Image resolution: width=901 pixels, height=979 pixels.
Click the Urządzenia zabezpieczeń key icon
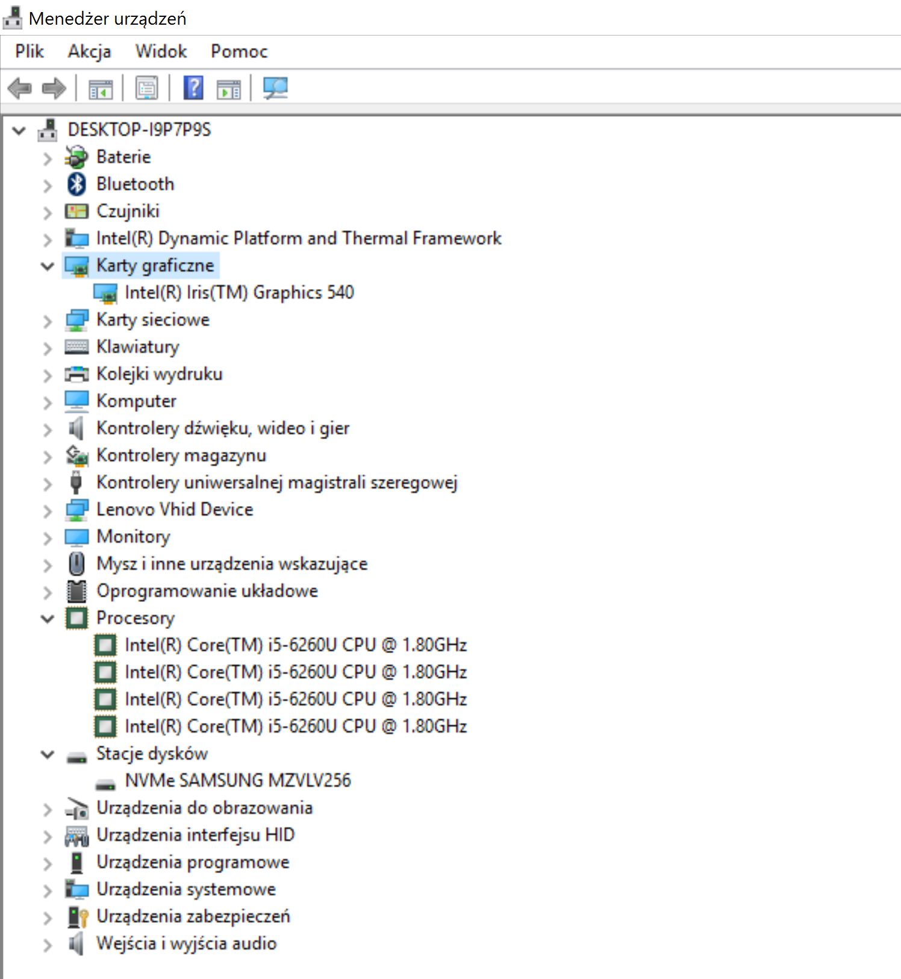point(78,917)
